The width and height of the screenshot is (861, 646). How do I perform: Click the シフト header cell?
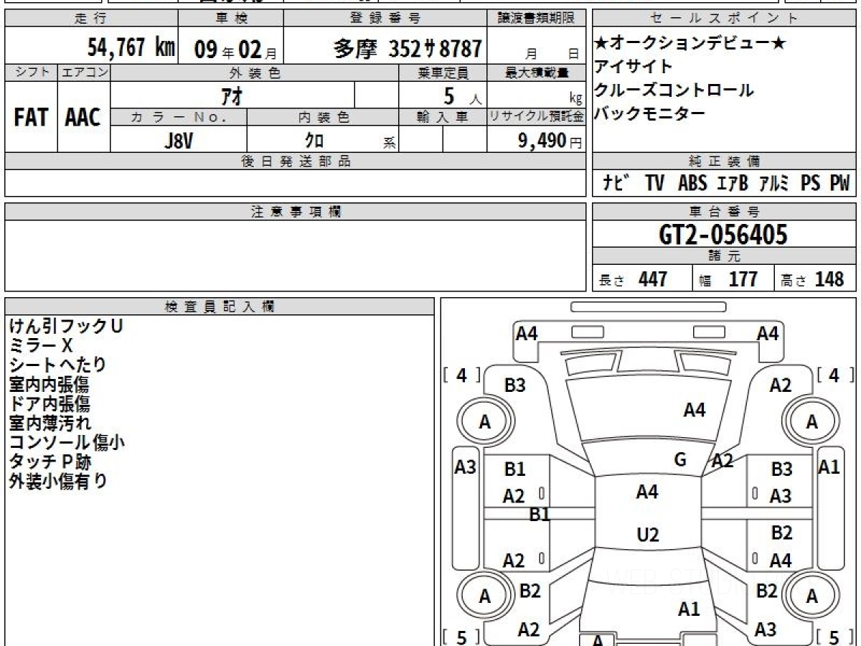31,72
